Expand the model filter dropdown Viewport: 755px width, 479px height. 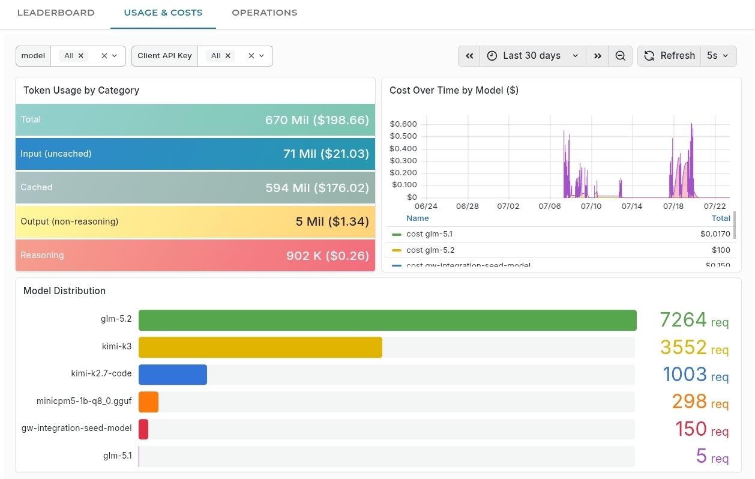[115, 56]
